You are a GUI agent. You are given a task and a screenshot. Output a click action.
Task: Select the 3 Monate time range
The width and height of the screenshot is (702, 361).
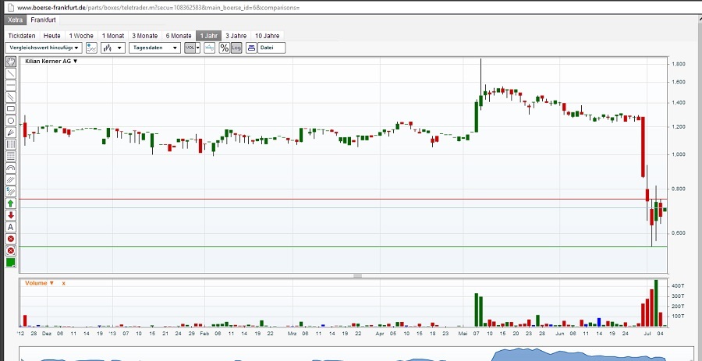[144, 36]
